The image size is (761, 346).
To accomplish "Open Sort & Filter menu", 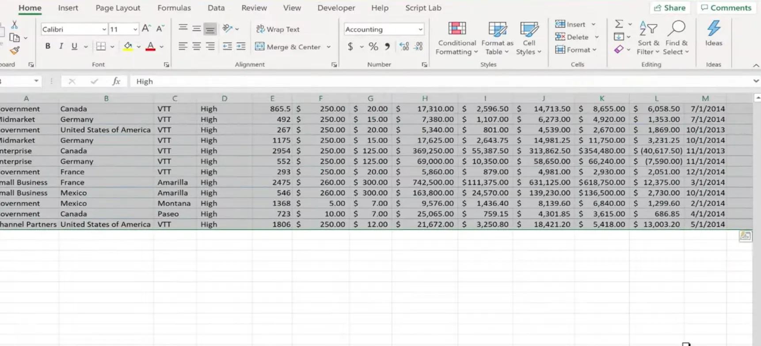I will click(x=648, y=38).
